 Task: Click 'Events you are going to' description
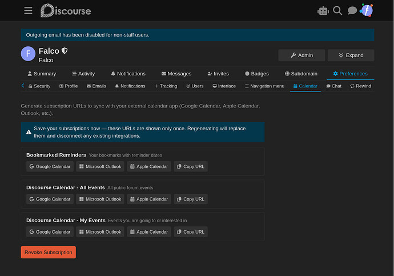point(147,221)
